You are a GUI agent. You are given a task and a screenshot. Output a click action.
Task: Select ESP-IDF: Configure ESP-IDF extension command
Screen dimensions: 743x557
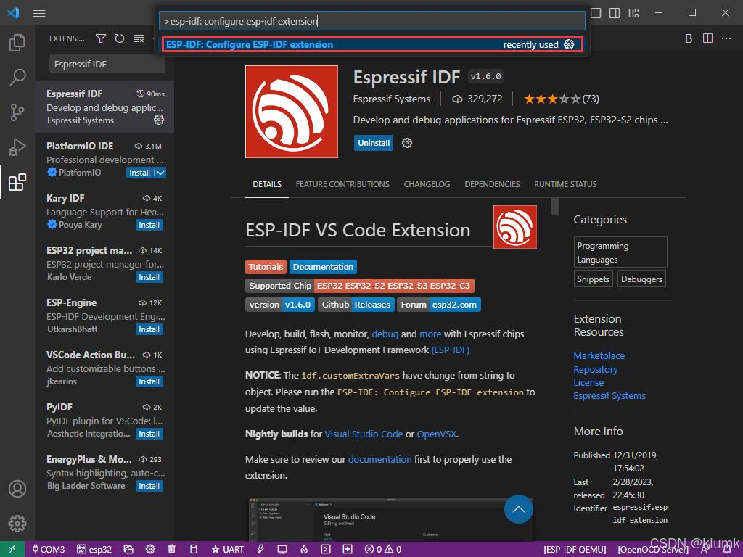coord(372,44)
